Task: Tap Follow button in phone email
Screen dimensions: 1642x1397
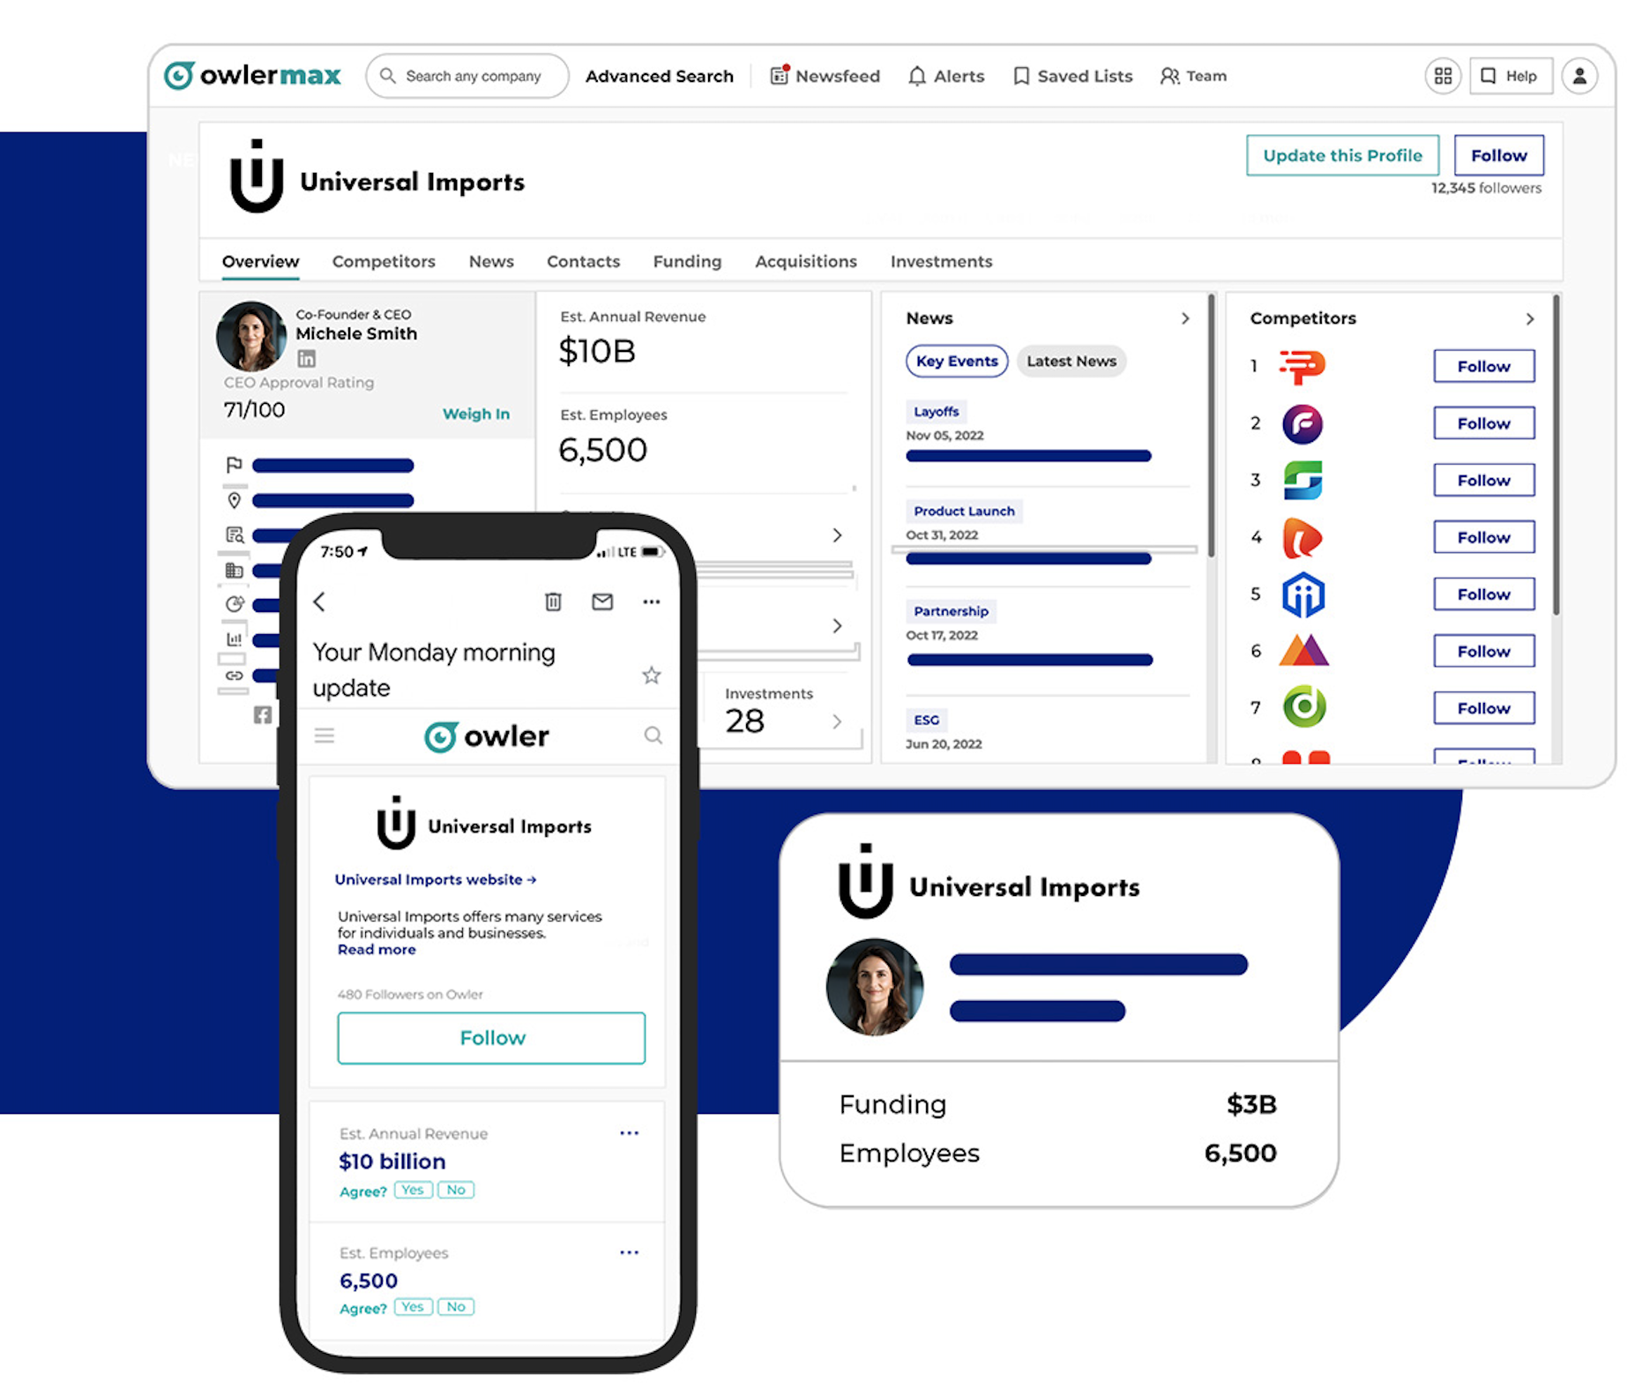Action: (x=491, y=1038)
